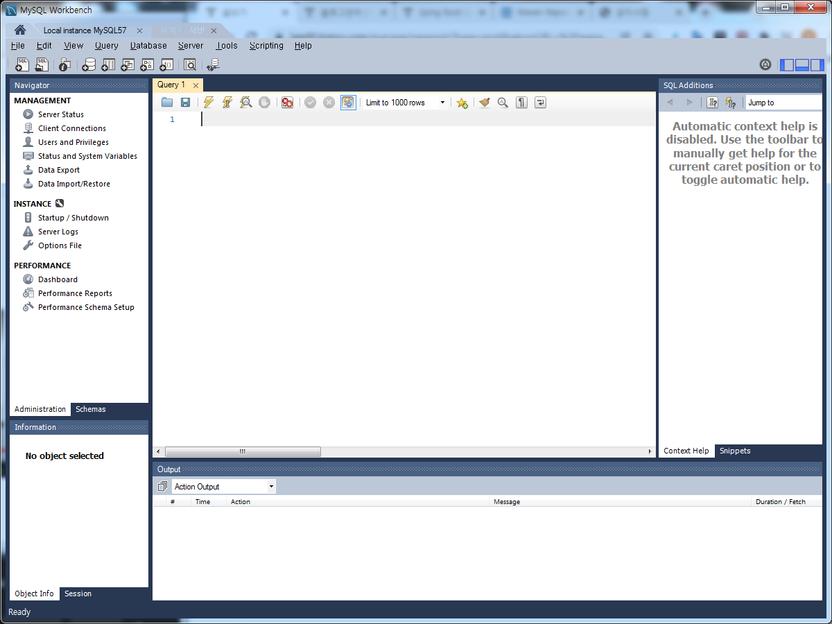Image resolution: width=832 pixels, height=624 pixels.
Task: Toggle word wrapping in the editor
Action: [540, 103]
